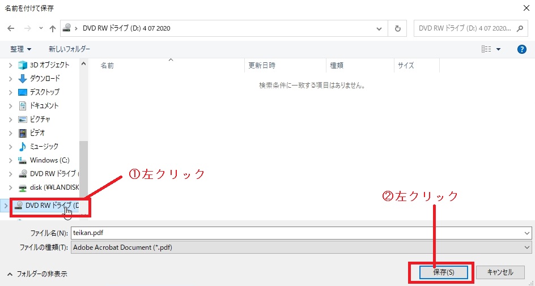The image size is (535, 286).
Task: Open the view options dropdown arrow
Action: (499, 49)
